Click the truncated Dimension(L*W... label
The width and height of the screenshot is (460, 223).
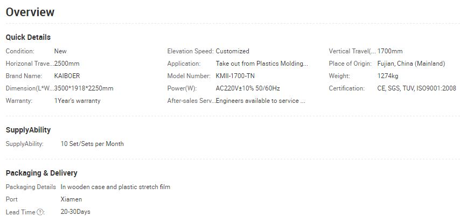30,88
